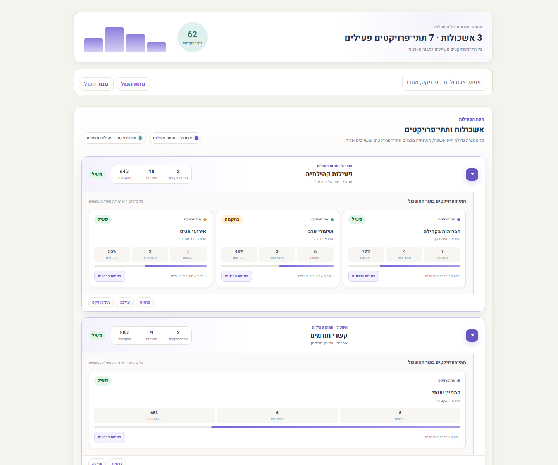Select the אשכול — תחום פעילות legend chip
This screenshot has height=465, width=558.
176,138
